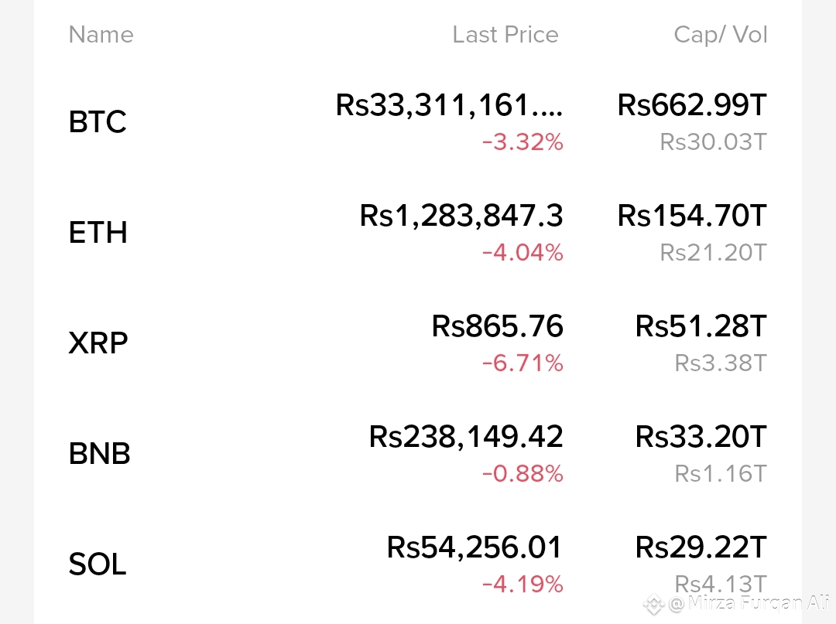Sort by Last Price column header

tap(505, 35)
